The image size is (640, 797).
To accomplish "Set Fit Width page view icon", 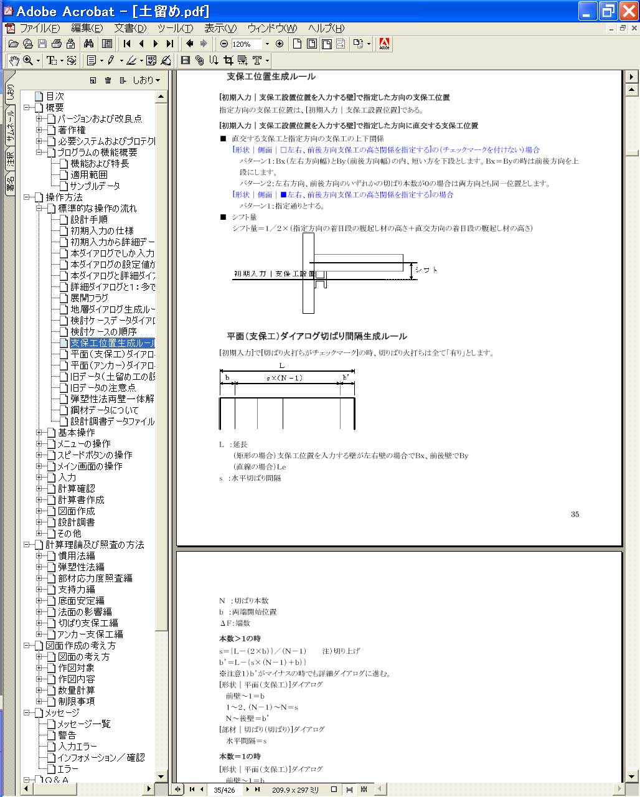I will tap(326, 44).
